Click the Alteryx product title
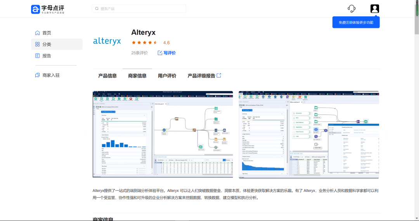This screenshot has width=419, height=221. point(143,33)
